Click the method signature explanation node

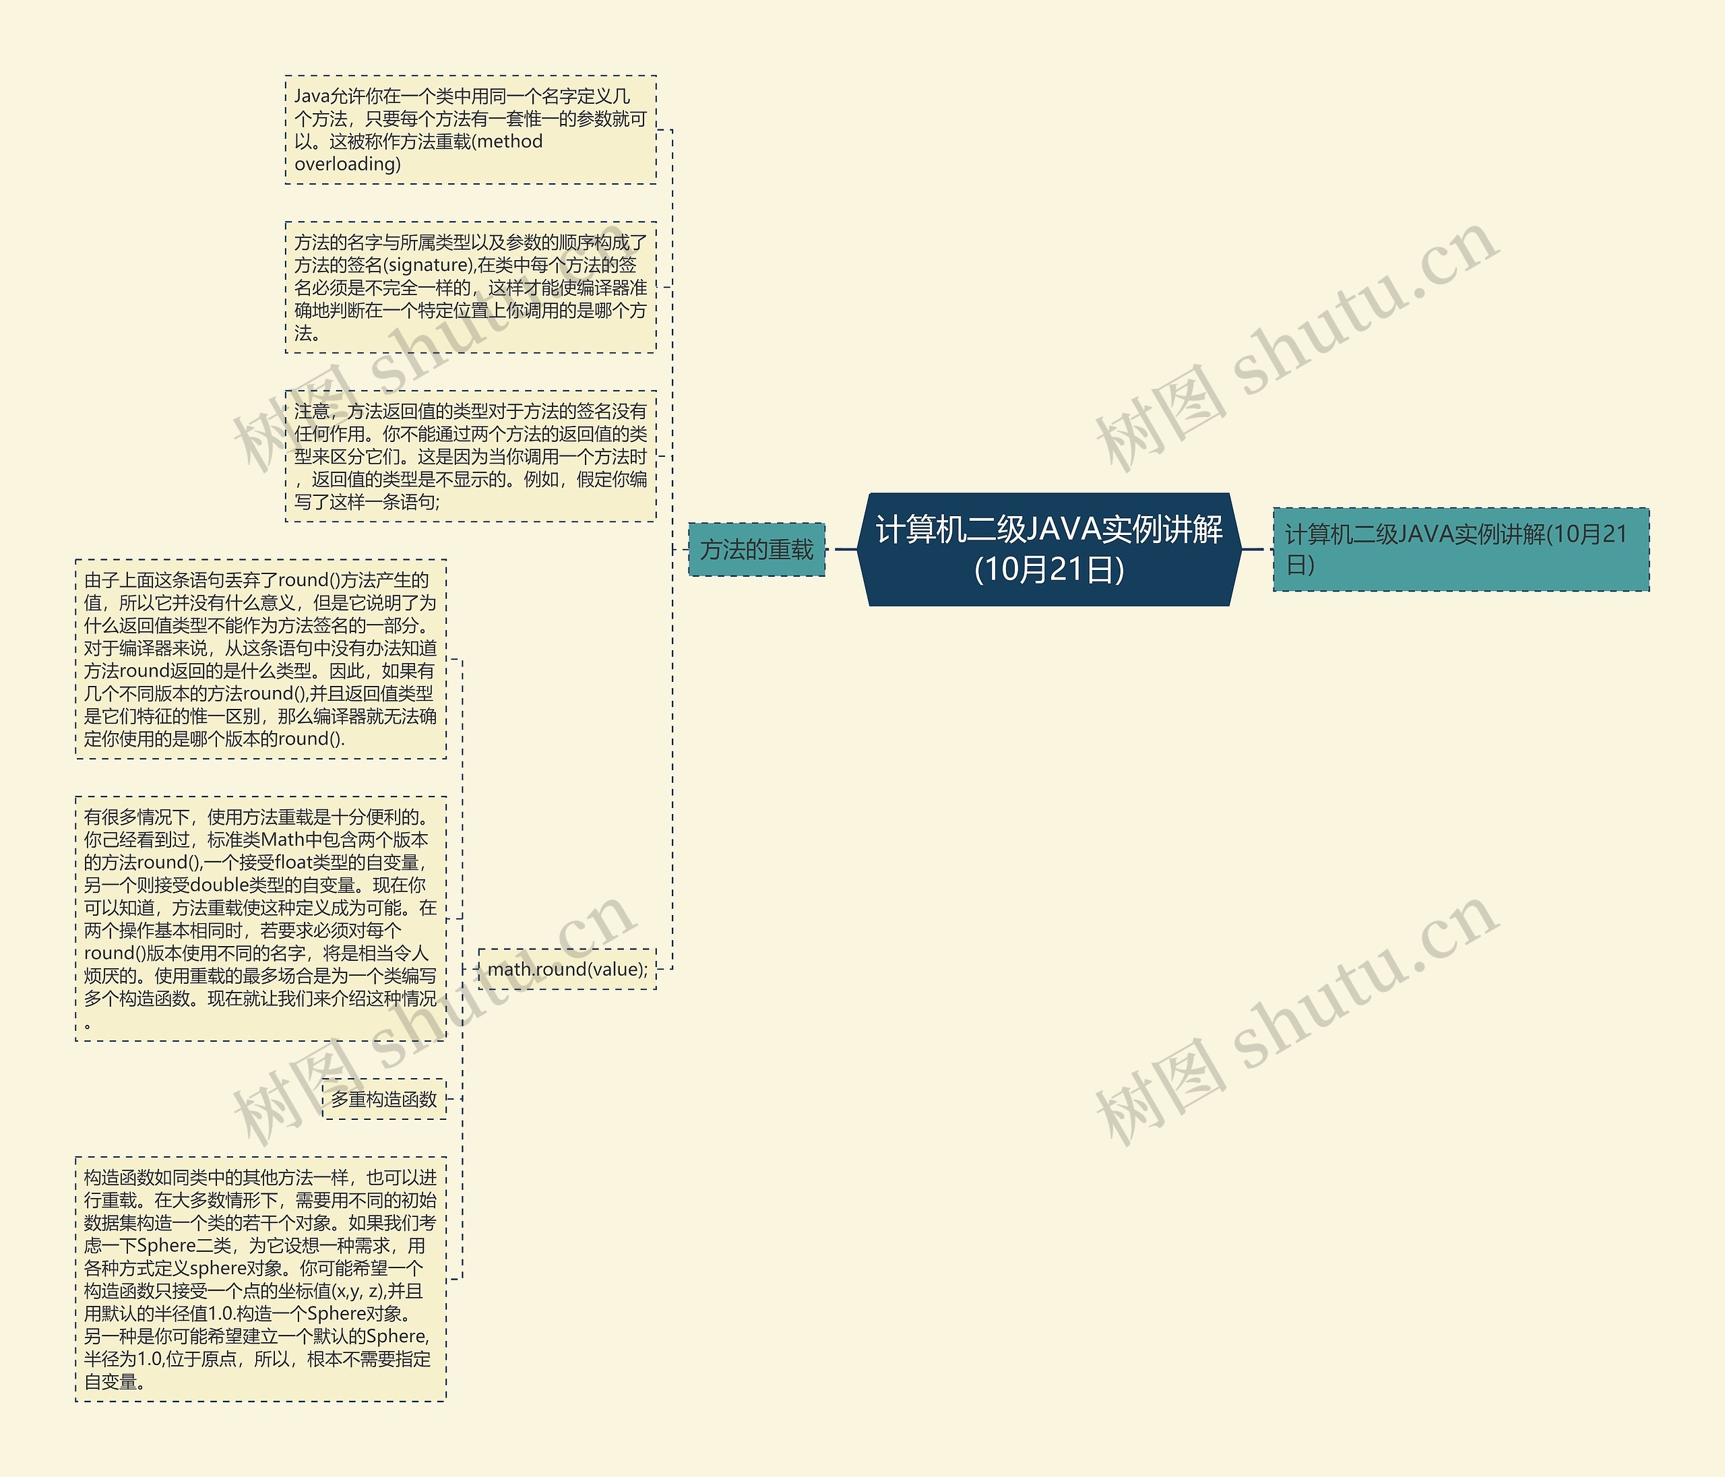coord(440,293)
